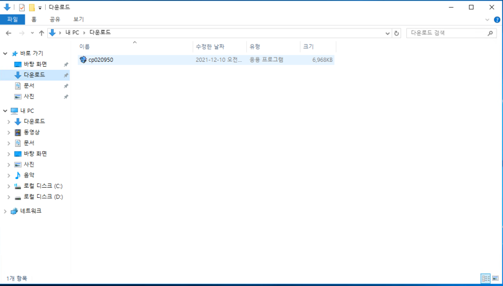Expand 다운로드 under 내 PC
The image size is (503, 286).
click(x=9, y=121)
